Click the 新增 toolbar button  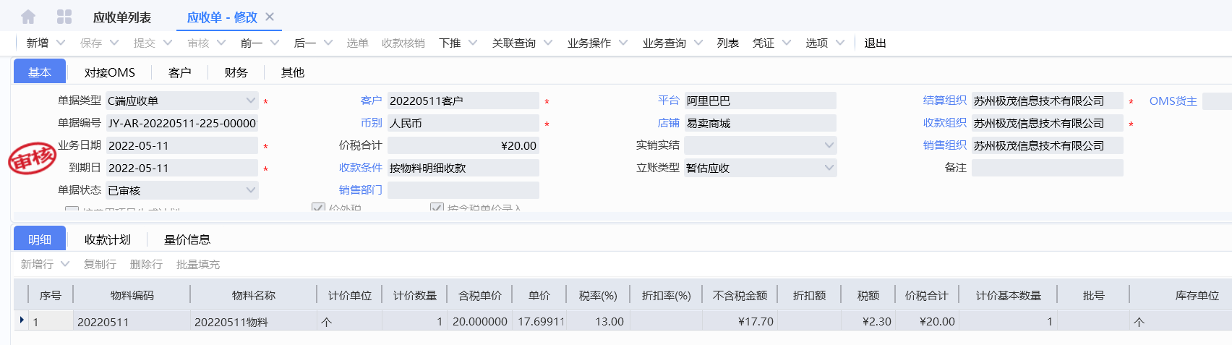coord(38,43)
